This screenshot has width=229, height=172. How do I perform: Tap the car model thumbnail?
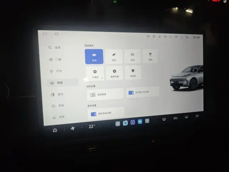pyautogui.click(x=187, y=77)
